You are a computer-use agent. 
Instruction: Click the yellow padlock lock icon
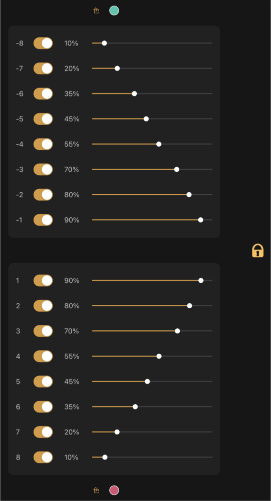(258, 250)
